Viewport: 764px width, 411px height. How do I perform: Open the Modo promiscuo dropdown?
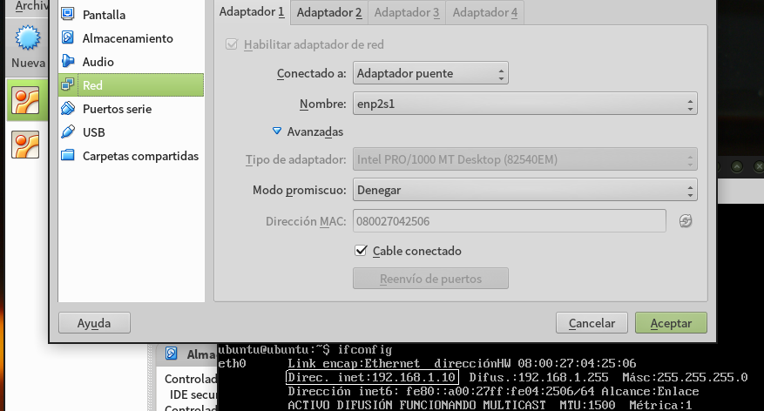524,190
